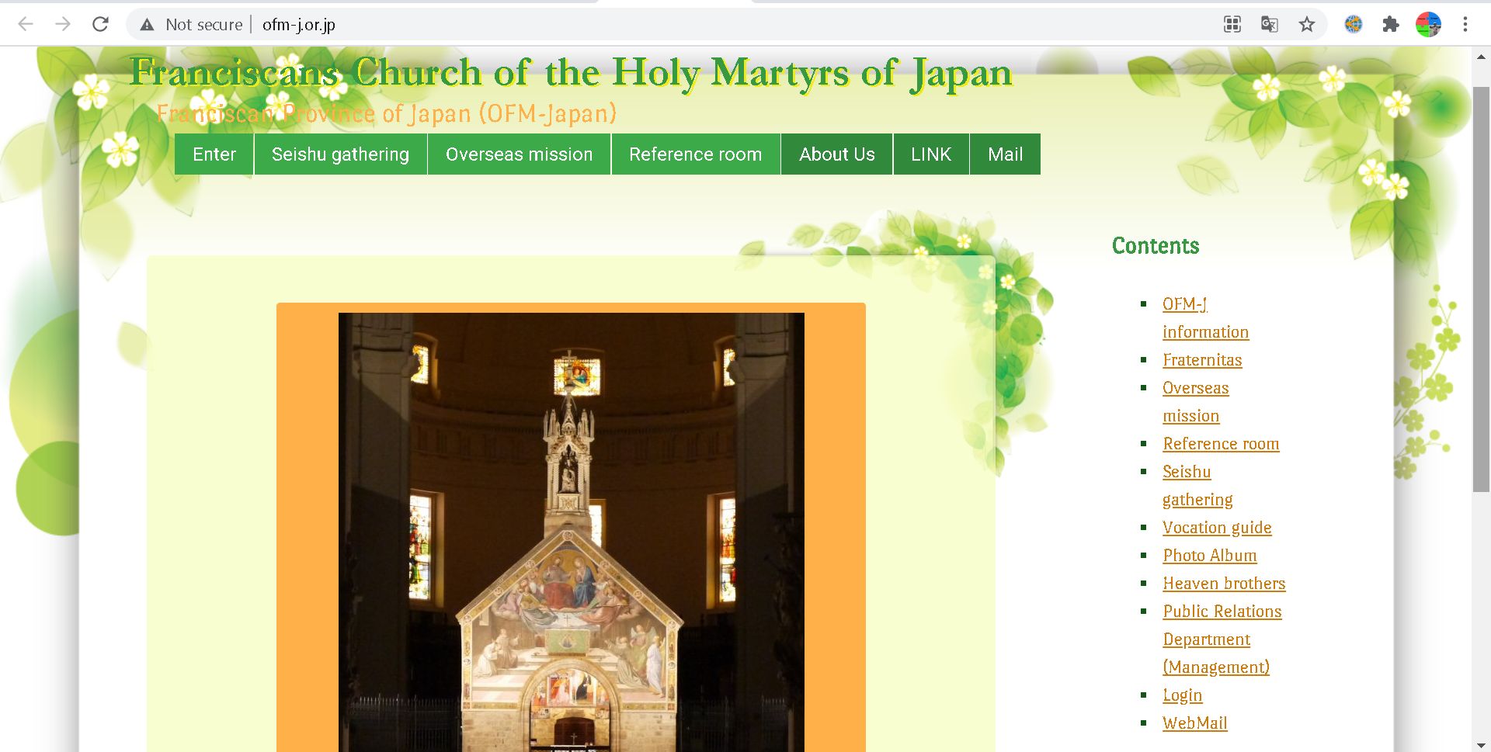Click the Not secure warning icon
Image resolution: width=1491 pixels, height=752 pixels.
147,25
